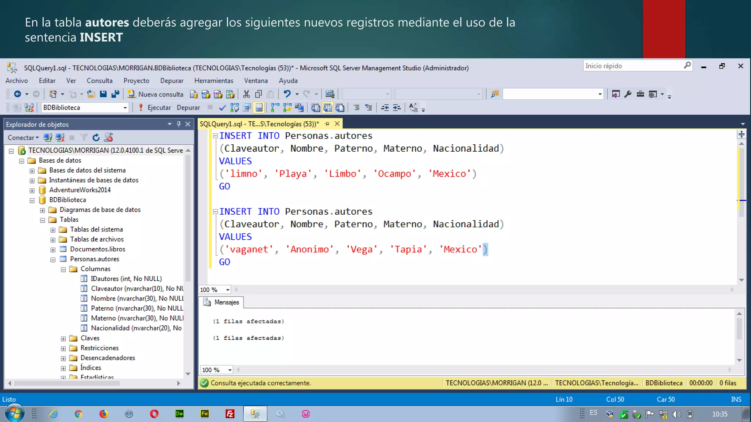This screenshot has width=751, height=422.
Task: Expand the Claves folder node
Action: (63, 338)
